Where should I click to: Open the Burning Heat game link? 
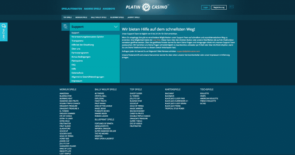click(66, 99)
